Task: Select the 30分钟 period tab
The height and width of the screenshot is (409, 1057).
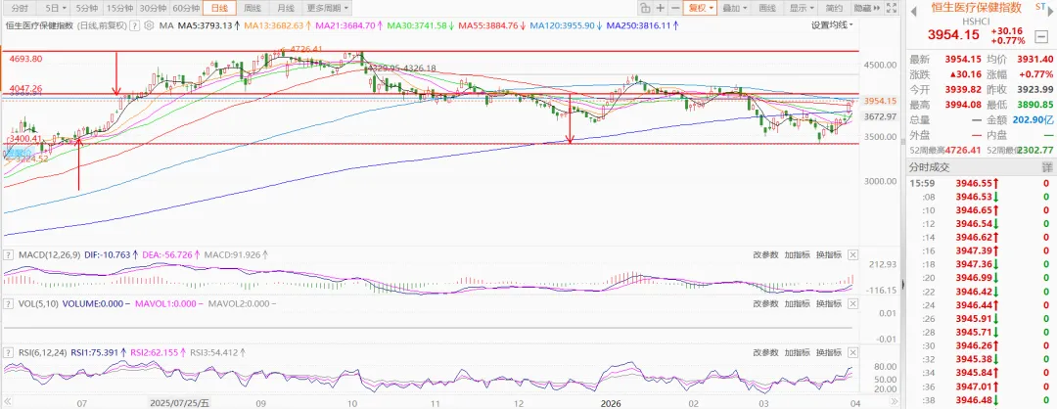Action: (x=153, y=8)
